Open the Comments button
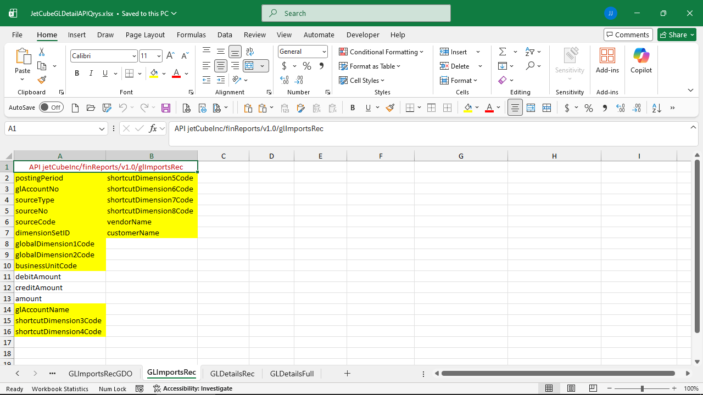703x395 pixels. pos(628,35)
